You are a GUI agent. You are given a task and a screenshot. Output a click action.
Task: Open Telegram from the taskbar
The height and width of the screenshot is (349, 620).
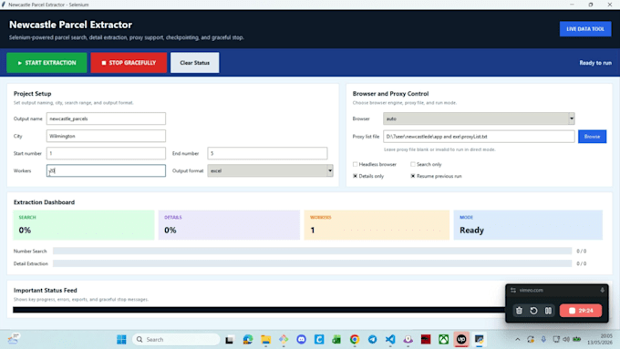tap(373, 340)
